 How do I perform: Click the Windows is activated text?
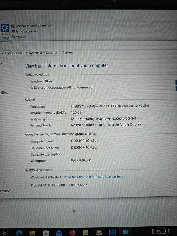click(46, 177)
